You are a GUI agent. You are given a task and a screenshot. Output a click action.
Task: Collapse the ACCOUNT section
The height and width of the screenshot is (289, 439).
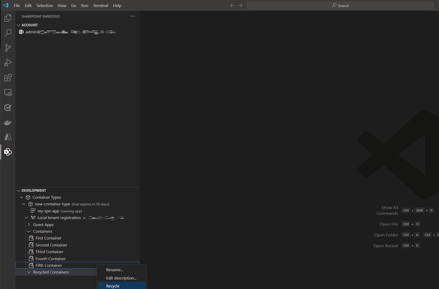18,25
